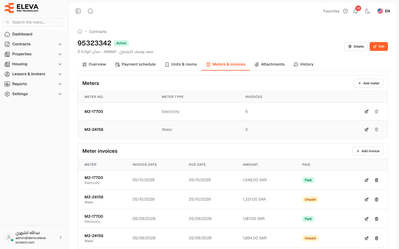Click Unpaid badge for 1,321.00 SAR

310,199
